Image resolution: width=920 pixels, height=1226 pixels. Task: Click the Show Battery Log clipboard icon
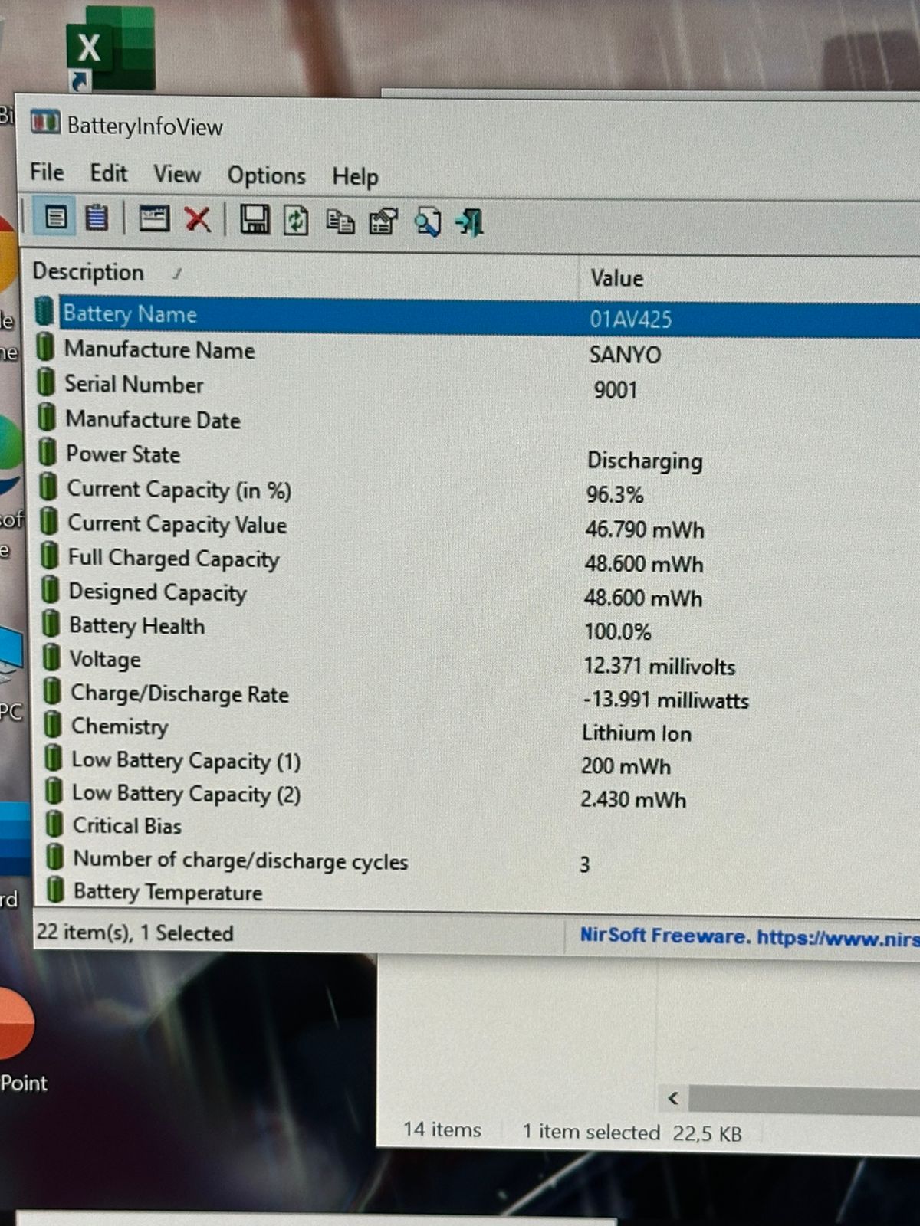[97, 218]
